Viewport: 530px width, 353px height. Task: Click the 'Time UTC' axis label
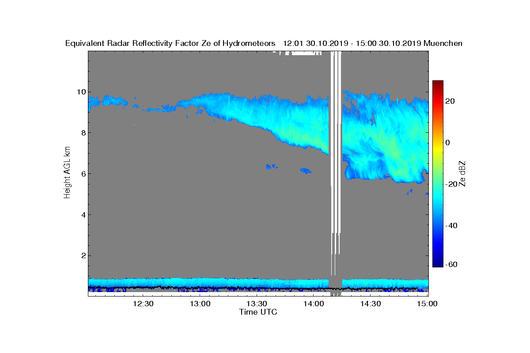[x=258, y=312]
